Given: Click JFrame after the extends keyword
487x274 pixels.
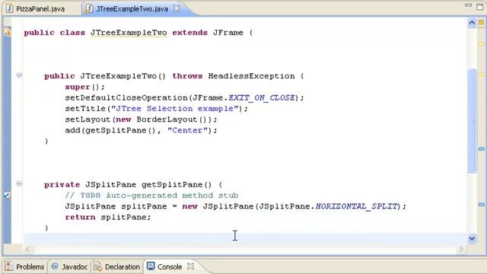Looking at the screenshot, I should tap(228, 33).
